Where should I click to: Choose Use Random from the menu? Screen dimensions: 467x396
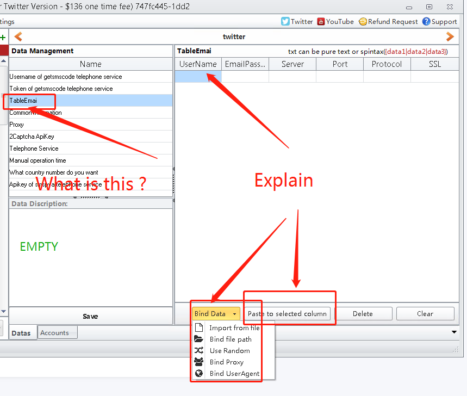pos(229,351)
